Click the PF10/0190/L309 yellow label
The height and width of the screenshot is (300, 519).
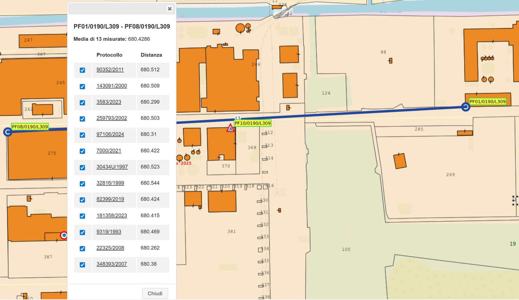[x=252, y=123]
